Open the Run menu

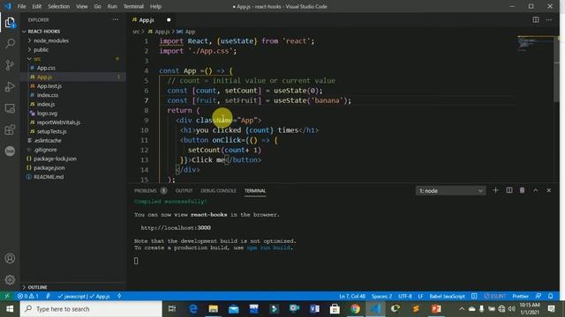tap(112, 6)
